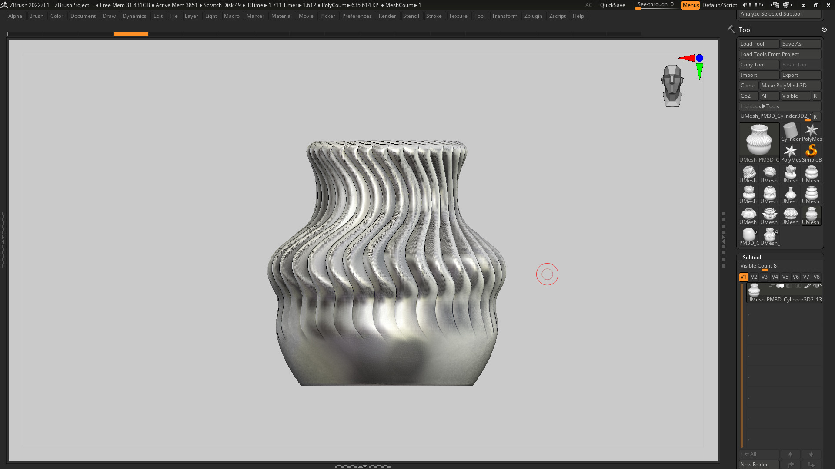Set subtool boolean to intersection mode

[x=798, y=286]
